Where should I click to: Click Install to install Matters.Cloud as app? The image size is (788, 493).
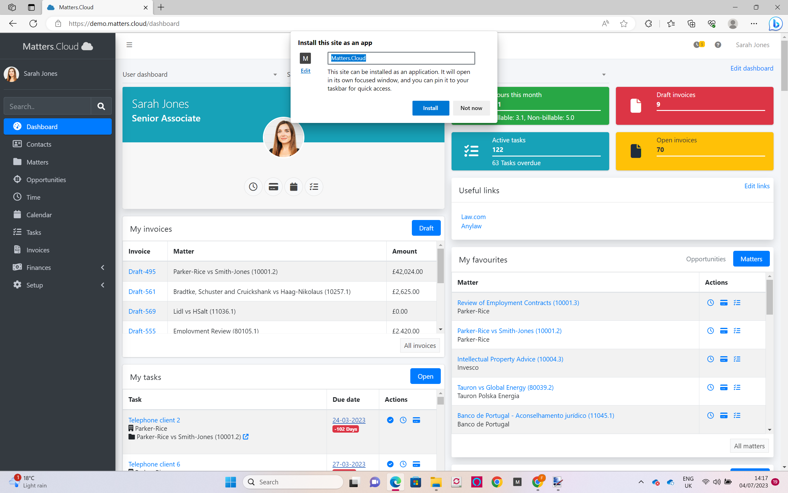[431, 107]
